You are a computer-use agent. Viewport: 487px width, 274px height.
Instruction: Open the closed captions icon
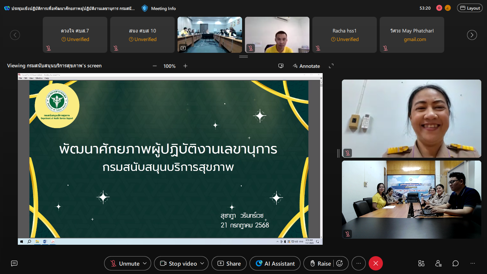pos(14,263)
